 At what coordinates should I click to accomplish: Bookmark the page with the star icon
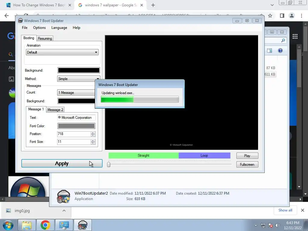click(270, 16)
